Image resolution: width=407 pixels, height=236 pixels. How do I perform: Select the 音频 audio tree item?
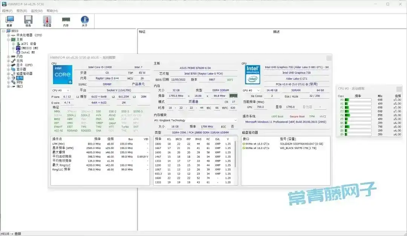pos(20,78)
